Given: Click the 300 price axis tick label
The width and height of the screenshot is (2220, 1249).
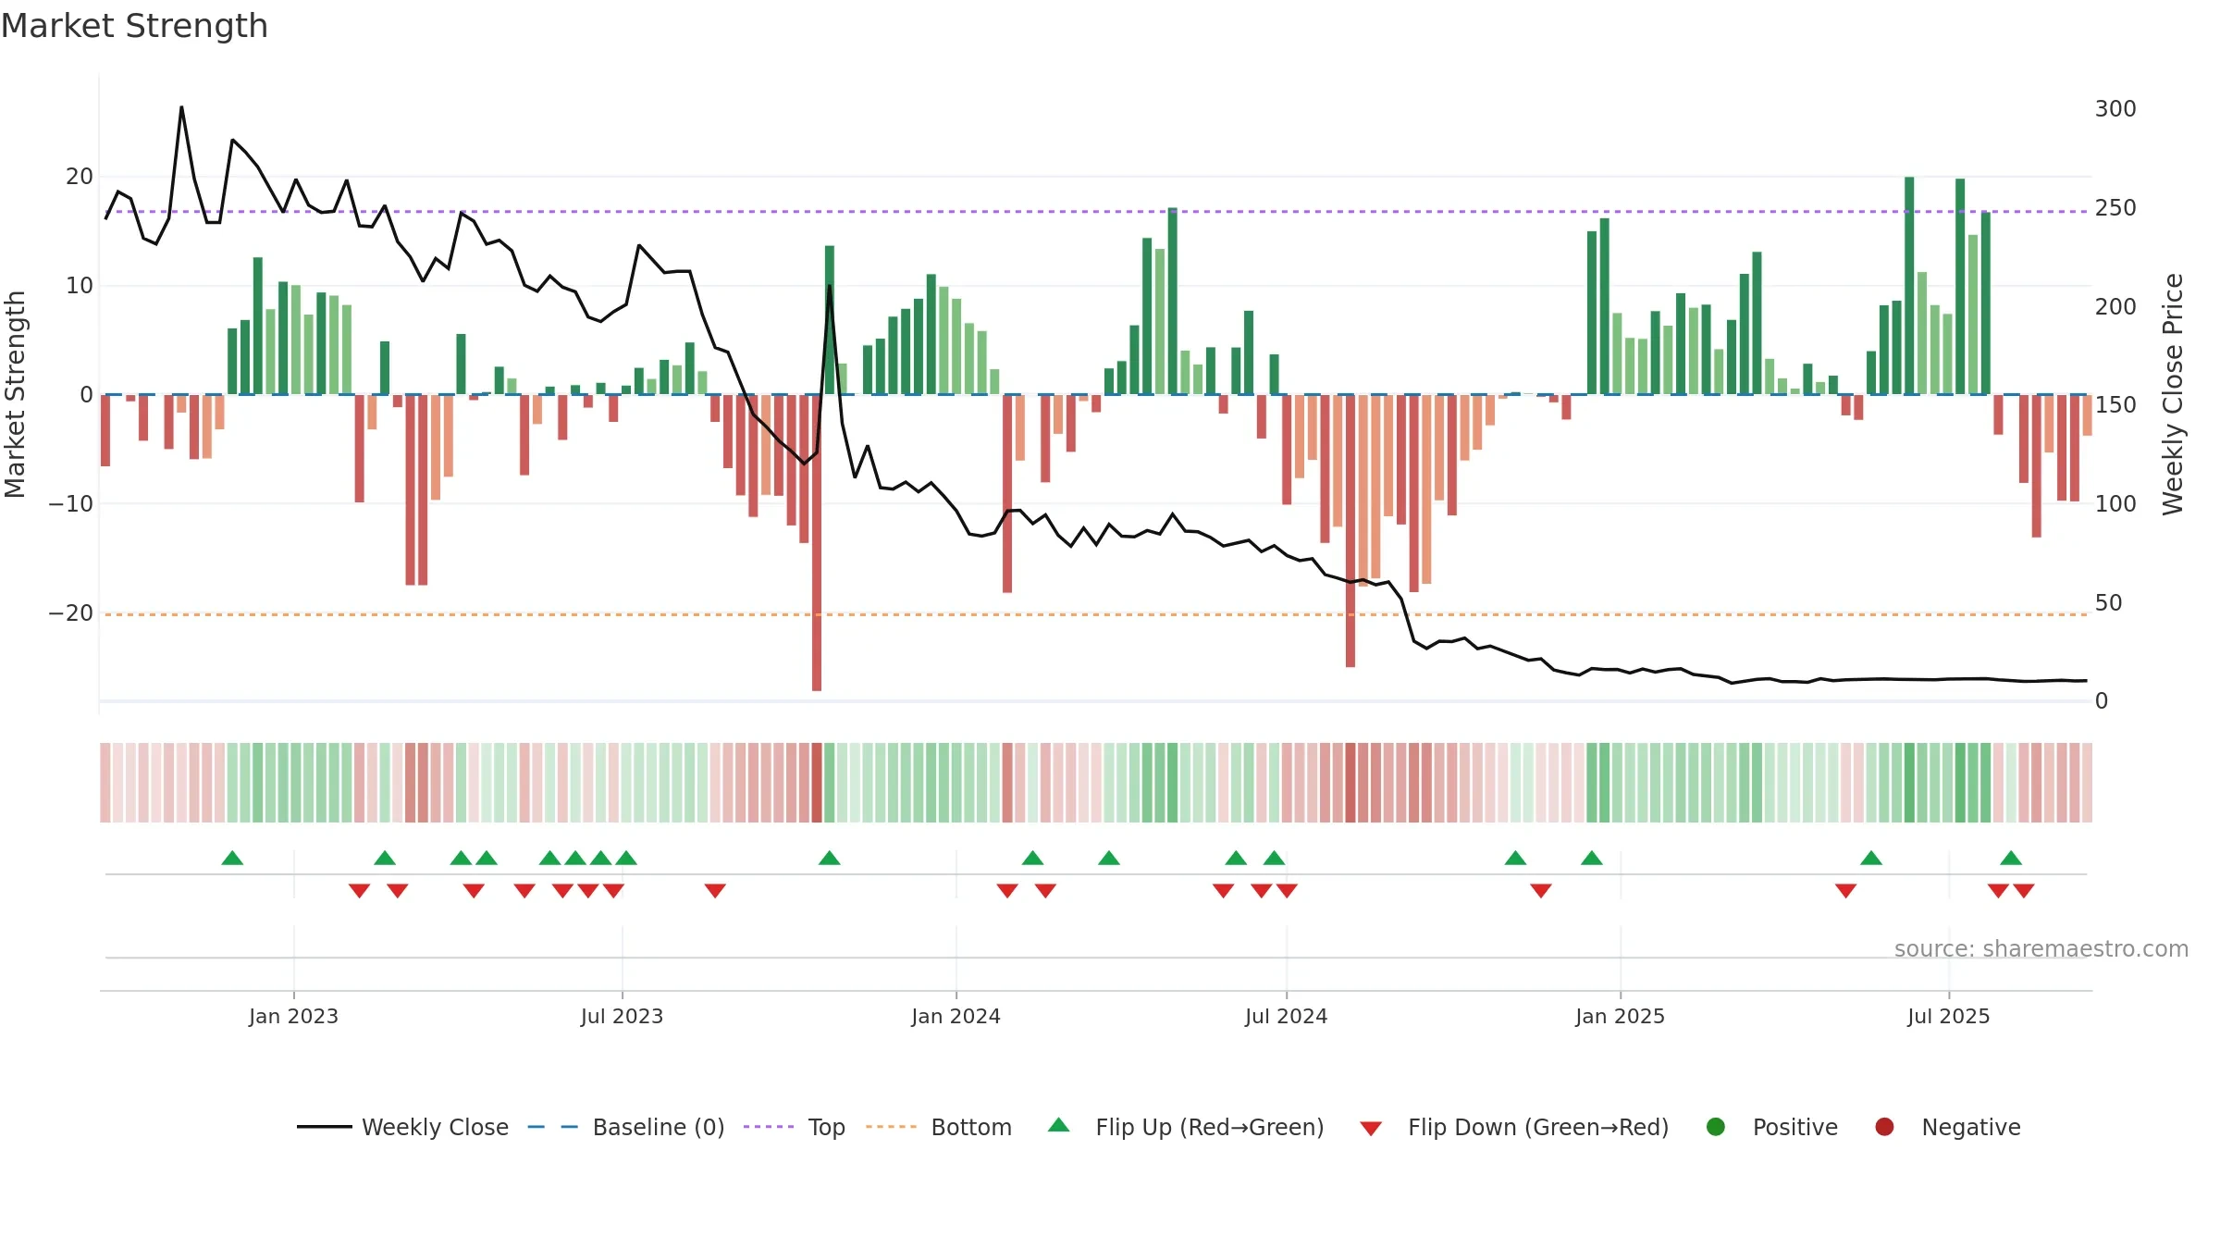Looking at the screenshot, I should [x=2115, y=109].
